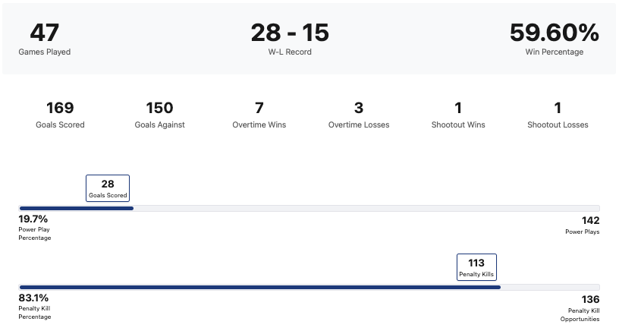
Task: Select the 169 Goals Scored total
Action: point(60,115)
